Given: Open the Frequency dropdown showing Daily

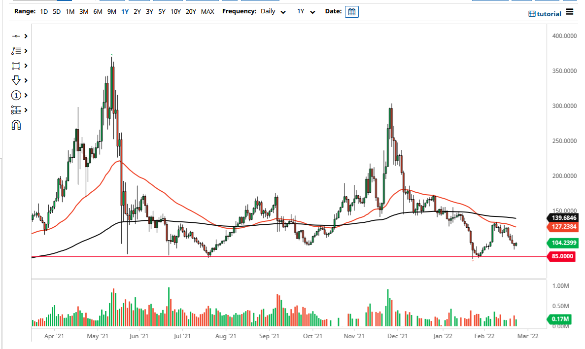Looking at the screenshot, I should [274, 11].
